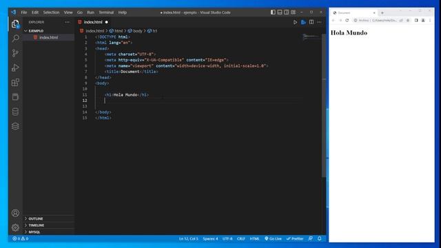Toggle the bottom panel layout icon

pos(280,12)
